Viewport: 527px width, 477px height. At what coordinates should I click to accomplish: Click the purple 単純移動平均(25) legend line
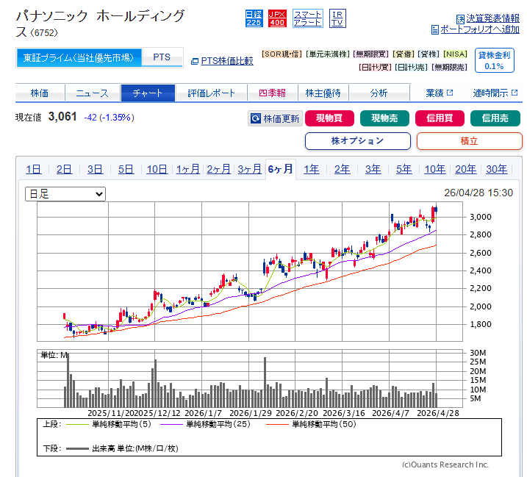click(171, 425)
